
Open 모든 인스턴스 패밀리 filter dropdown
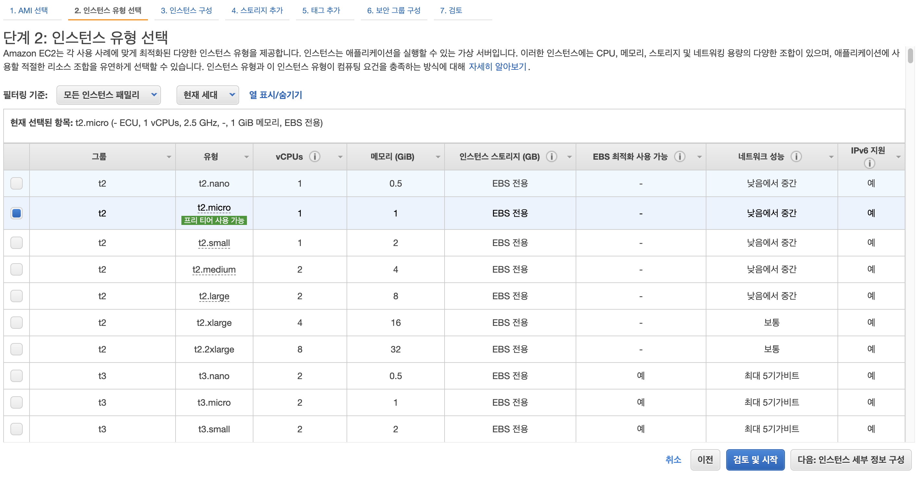108,95
